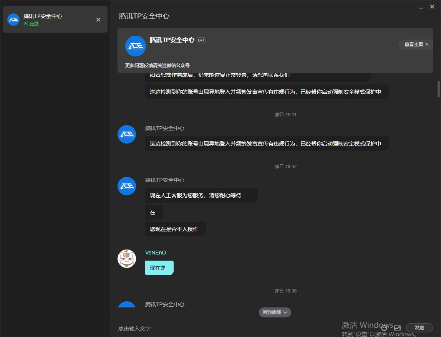Click the PC在线 status label
The image size is (441, 337).
tap(31, 24)
